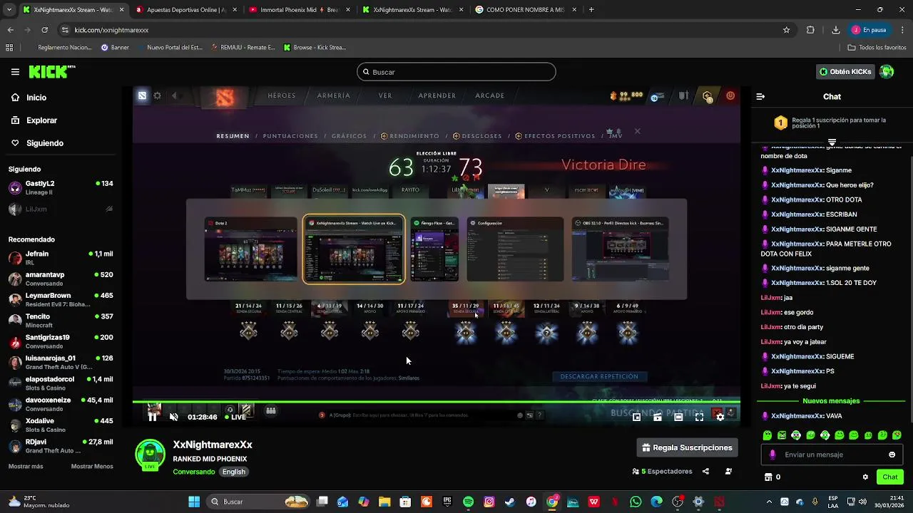Open Chrome downloads icon
This screenshot has width=913, height=513.
point(835,30)
